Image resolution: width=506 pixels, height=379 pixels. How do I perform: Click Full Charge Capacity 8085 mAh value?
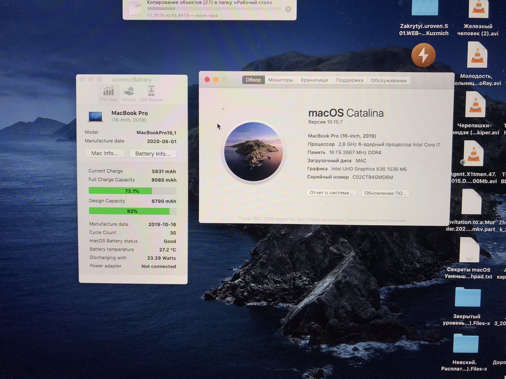pos(164,180)
